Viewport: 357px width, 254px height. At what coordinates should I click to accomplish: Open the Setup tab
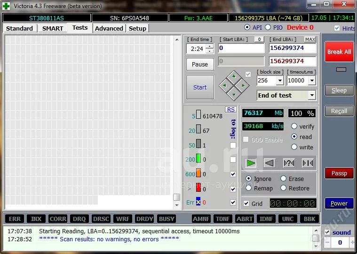point(137,28)
